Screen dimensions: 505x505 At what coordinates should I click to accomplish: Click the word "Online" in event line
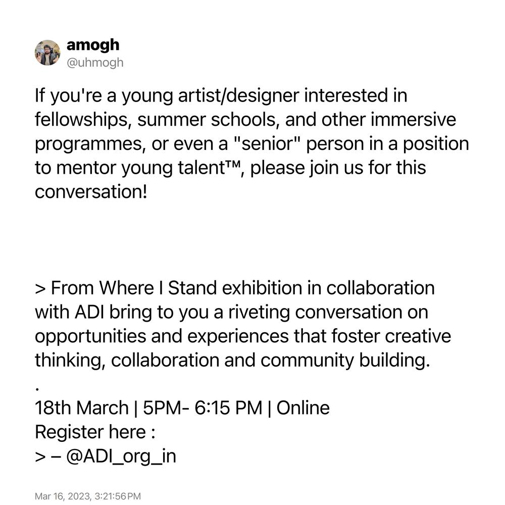(303, 408)
